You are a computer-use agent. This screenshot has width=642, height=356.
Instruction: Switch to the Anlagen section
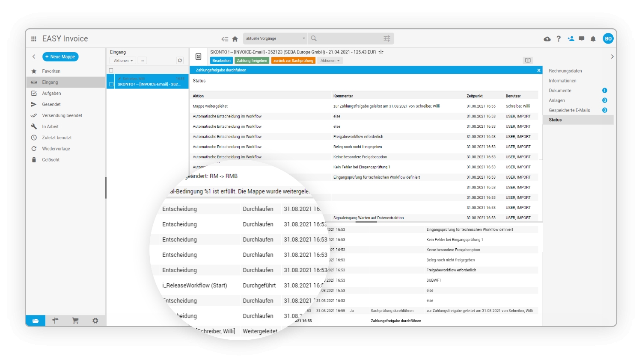click(557, 100)
